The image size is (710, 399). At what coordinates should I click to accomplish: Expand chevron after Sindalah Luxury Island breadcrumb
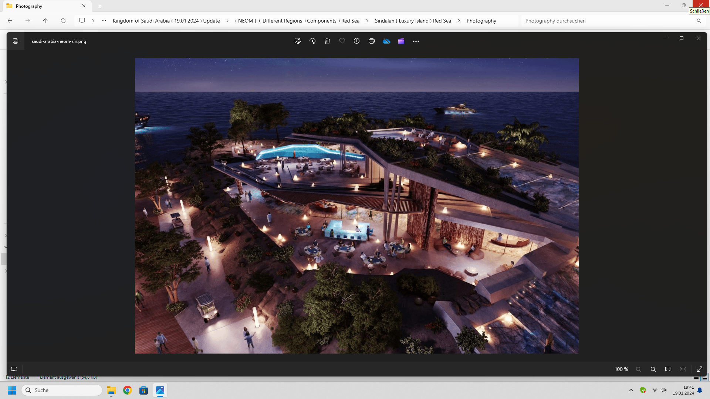pyautogui.click(x=459, y=21)
